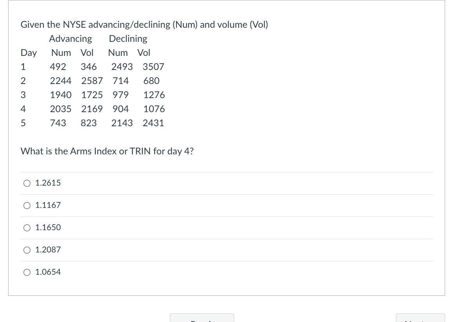Screen dimensions: 449x322
Task: Click the answer text label 1.2615
Action: pos(48,183)
